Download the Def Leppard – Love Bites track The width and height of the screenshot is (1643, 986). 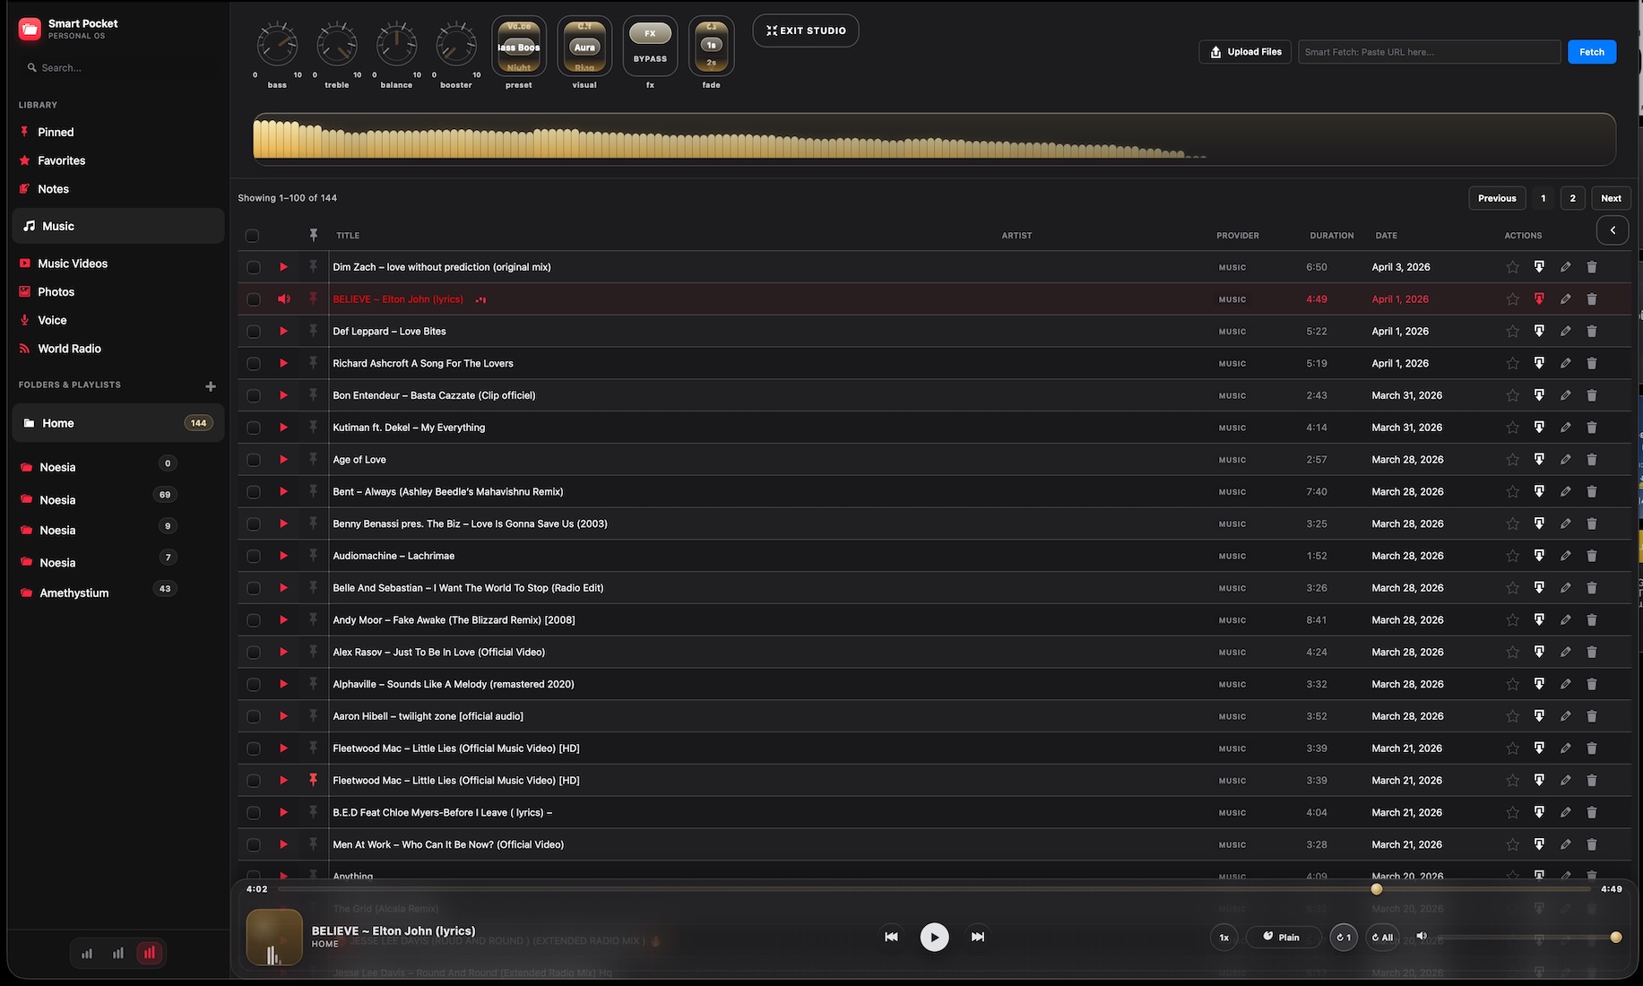1539,331
